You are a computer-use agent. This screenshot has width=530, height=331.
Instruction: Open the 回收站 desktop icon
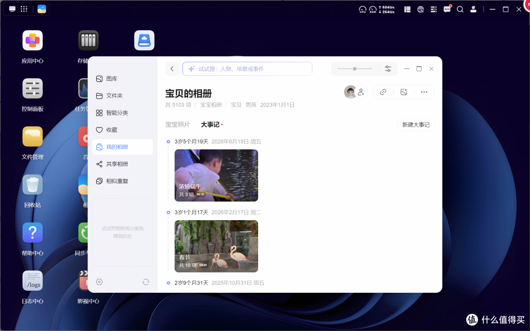32,184
